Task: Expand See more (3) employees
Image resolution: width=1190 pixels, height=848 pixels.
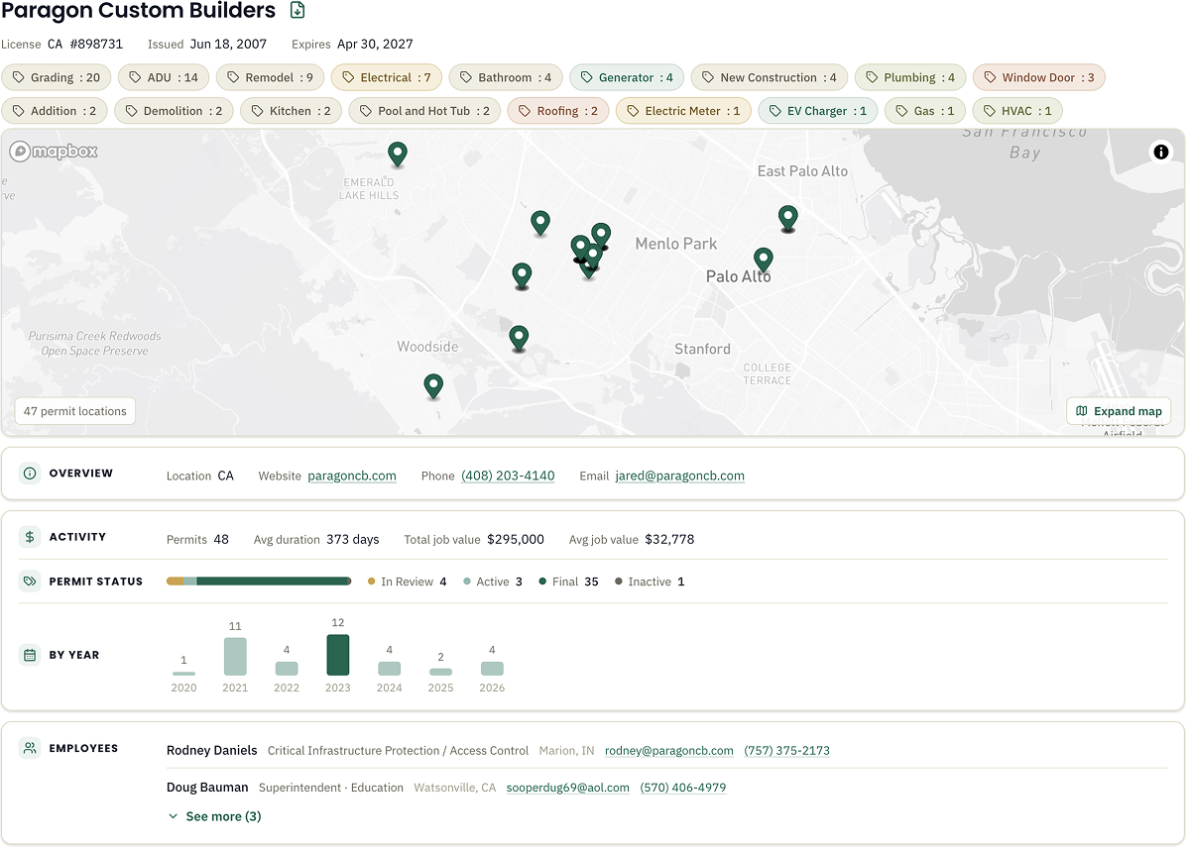Action: coord(214,816)
